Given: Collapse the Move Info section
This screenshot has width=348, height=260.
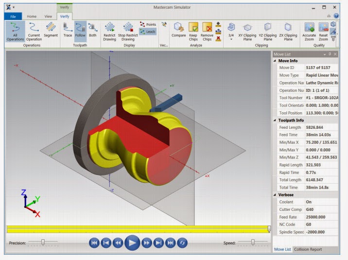Looking at the screenshot, I should (x=275, y=61).
